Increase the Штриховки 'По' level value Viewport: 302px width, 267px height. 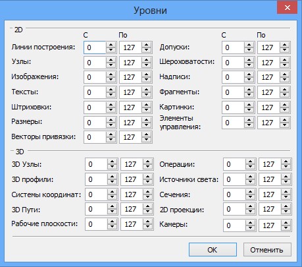(x=146, y=105)
